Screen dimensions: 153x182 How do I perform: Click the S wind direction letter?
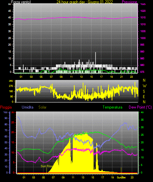pyautogui.click(x=144, y=91)
